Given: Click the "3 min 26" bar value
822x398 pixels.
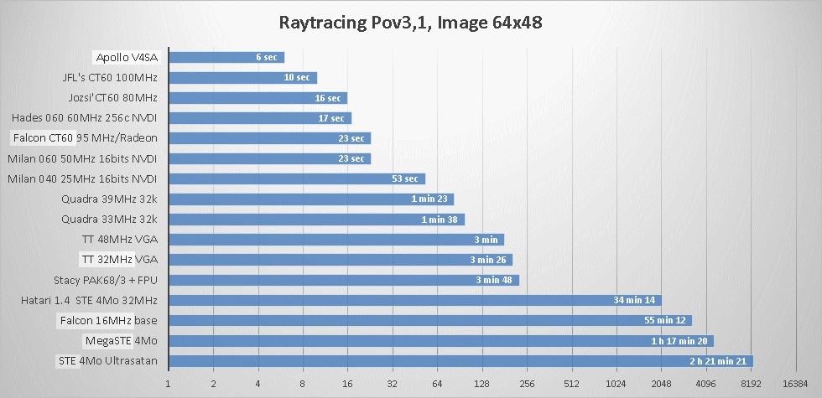Looking at the screenshot, I should point(487,260).
